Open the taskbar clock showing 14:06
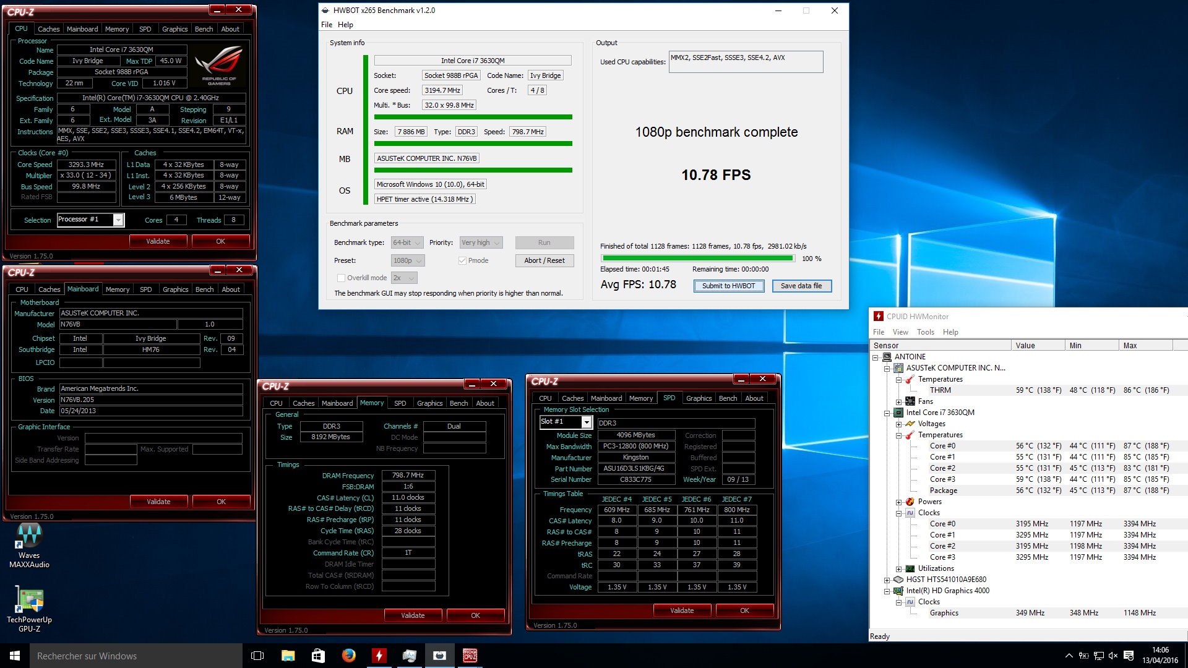 point(1160,656)
